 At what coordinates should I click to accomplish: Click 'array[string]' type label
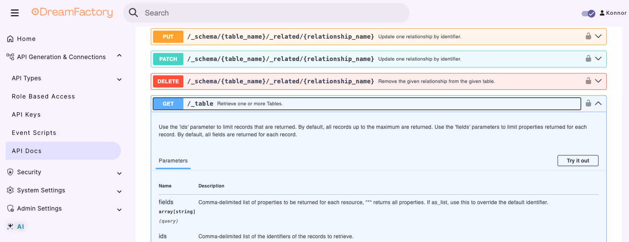point(177,212)
